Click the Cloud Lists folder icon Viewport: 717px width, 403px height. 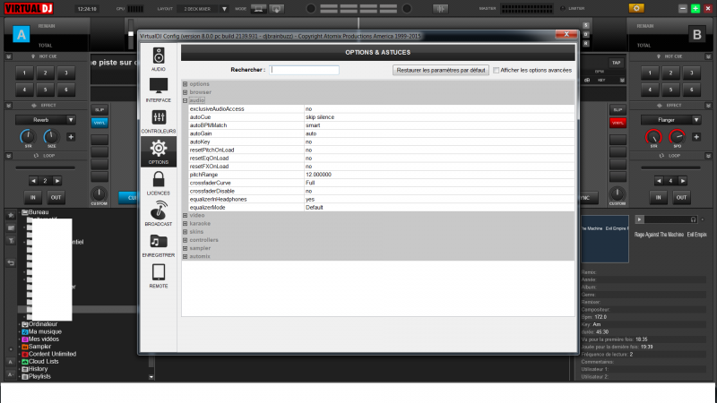click(x=25, y=362)
